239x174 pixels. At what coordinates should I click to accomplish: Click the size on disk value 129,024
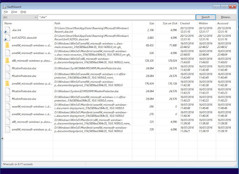tap(173, 61)
